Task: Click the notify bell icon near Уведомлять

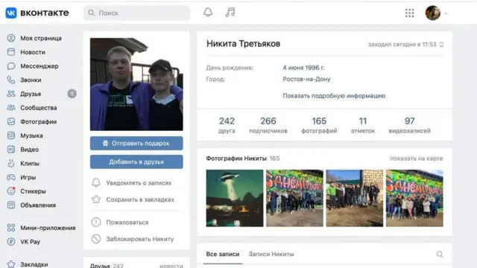Action: (96, 182)
